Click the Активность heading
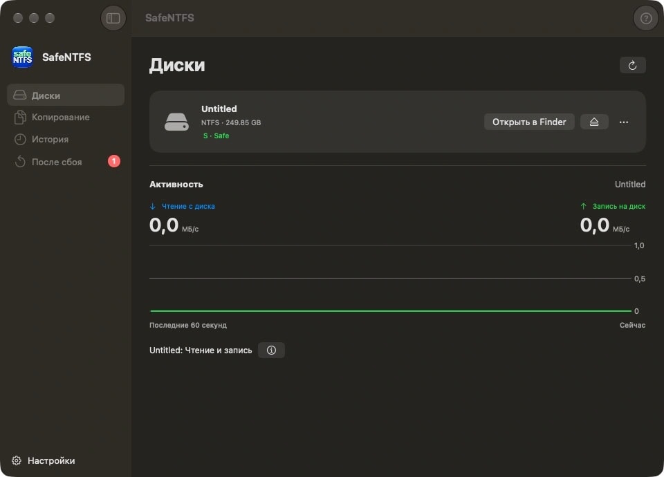Viewport: 664px width, 477px height. click(x=176, y=185)
